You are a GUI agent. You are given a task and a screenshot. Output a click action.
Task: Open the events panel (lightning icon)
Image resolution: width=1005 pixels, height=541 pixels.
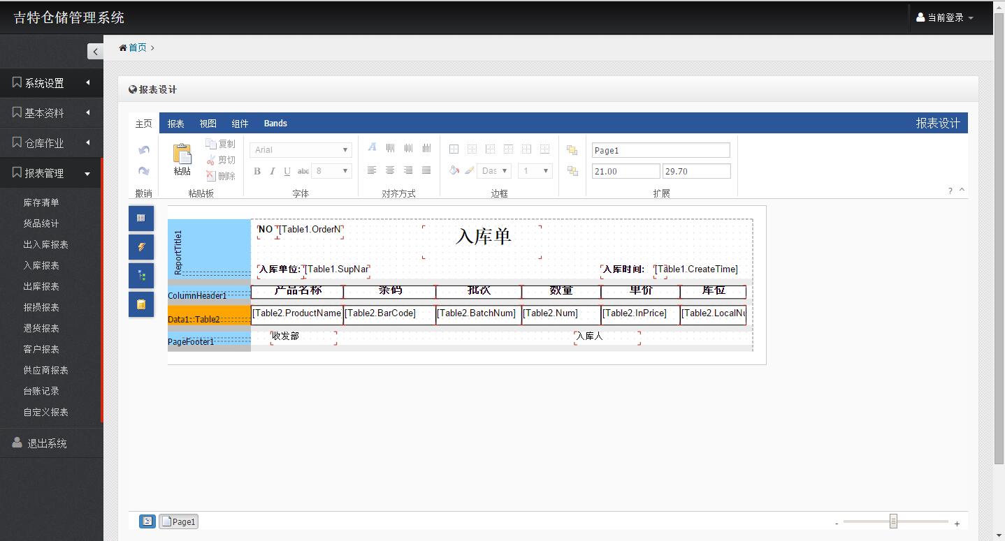click(x=141, y=247)
